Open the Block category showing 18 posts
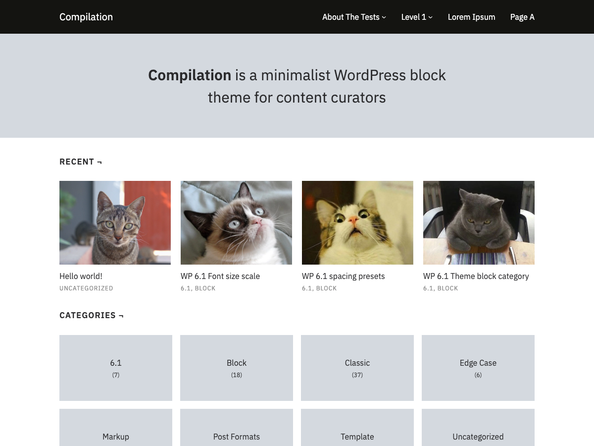 pos(236,368)
